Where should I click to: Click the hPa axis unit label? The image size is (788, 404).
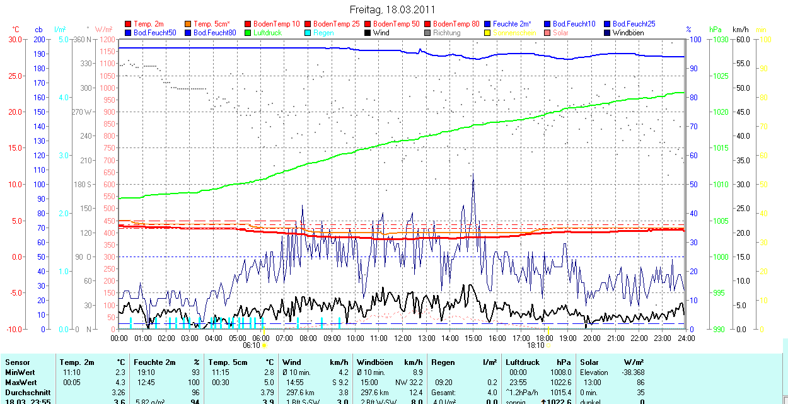click(x=715, y=30)
